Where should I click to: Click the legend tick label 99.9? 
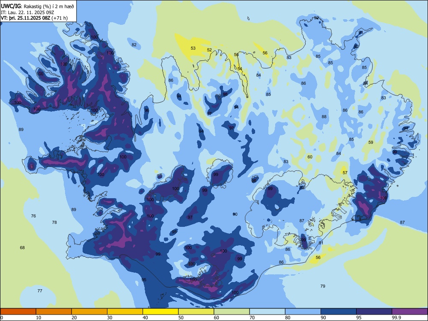click(396, 318)
